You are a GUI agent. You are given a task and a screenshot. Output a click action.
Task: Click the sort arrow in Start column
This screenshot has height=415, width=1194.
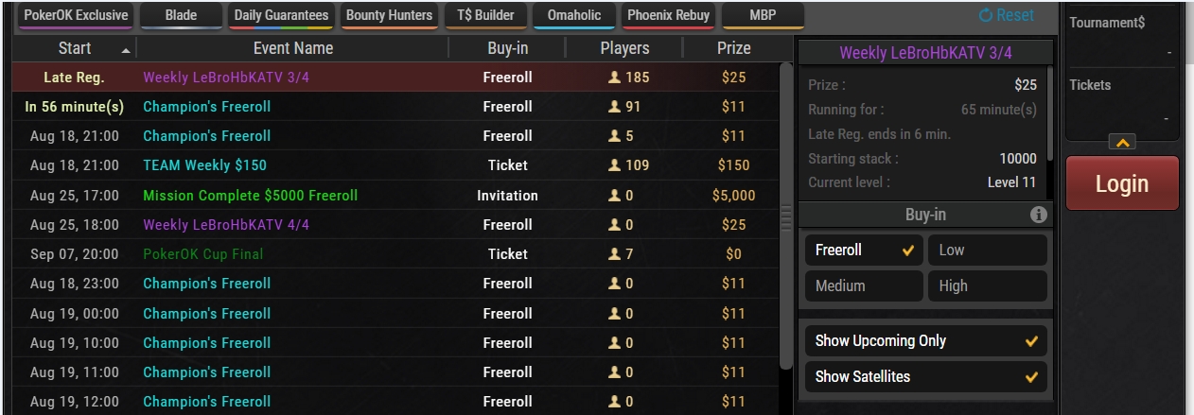(x=127, y=49)
